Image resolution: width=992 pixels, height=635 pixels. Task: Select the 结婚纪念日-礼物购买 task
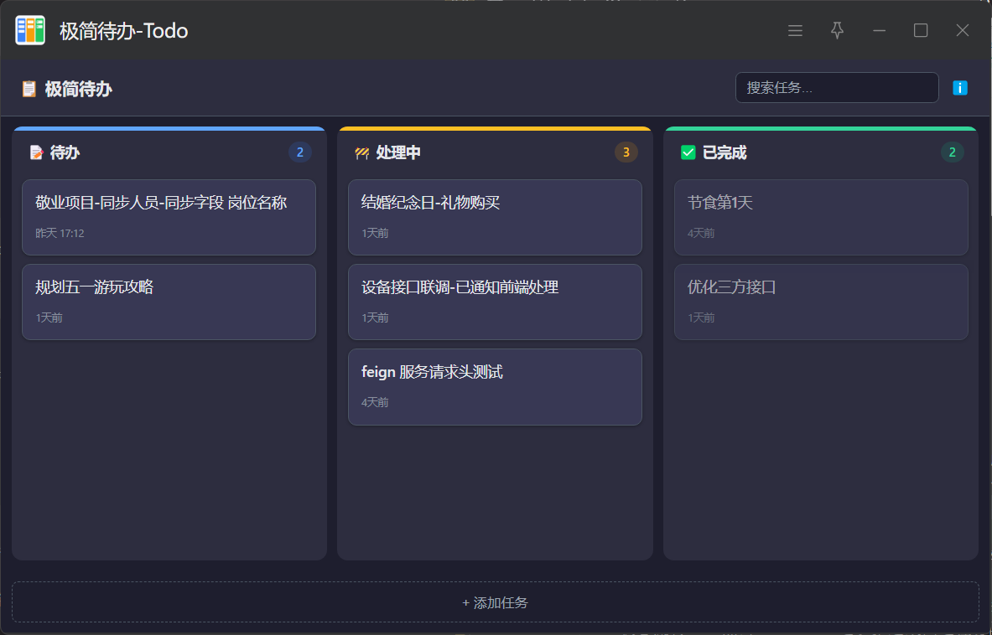(495, 217)
